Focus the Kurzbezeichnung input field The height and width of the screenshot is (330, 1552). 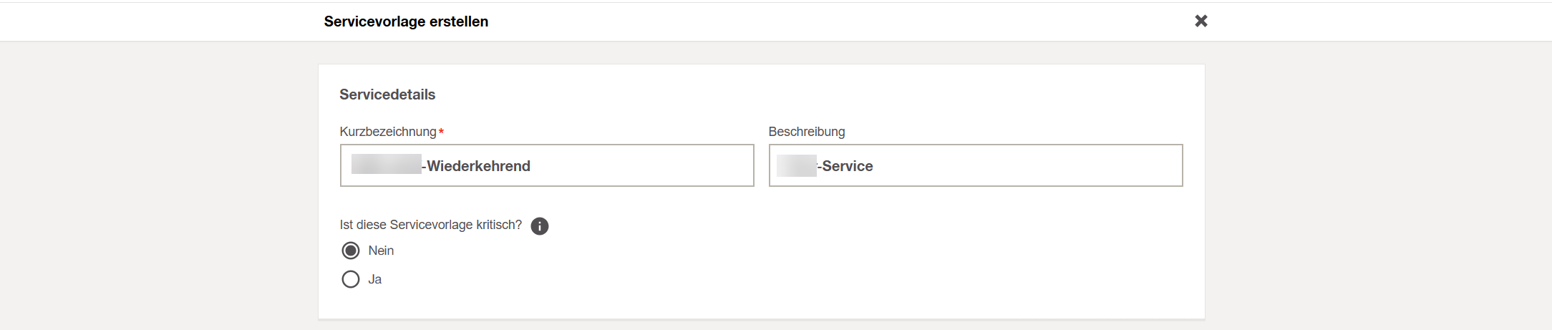[547, 165]
